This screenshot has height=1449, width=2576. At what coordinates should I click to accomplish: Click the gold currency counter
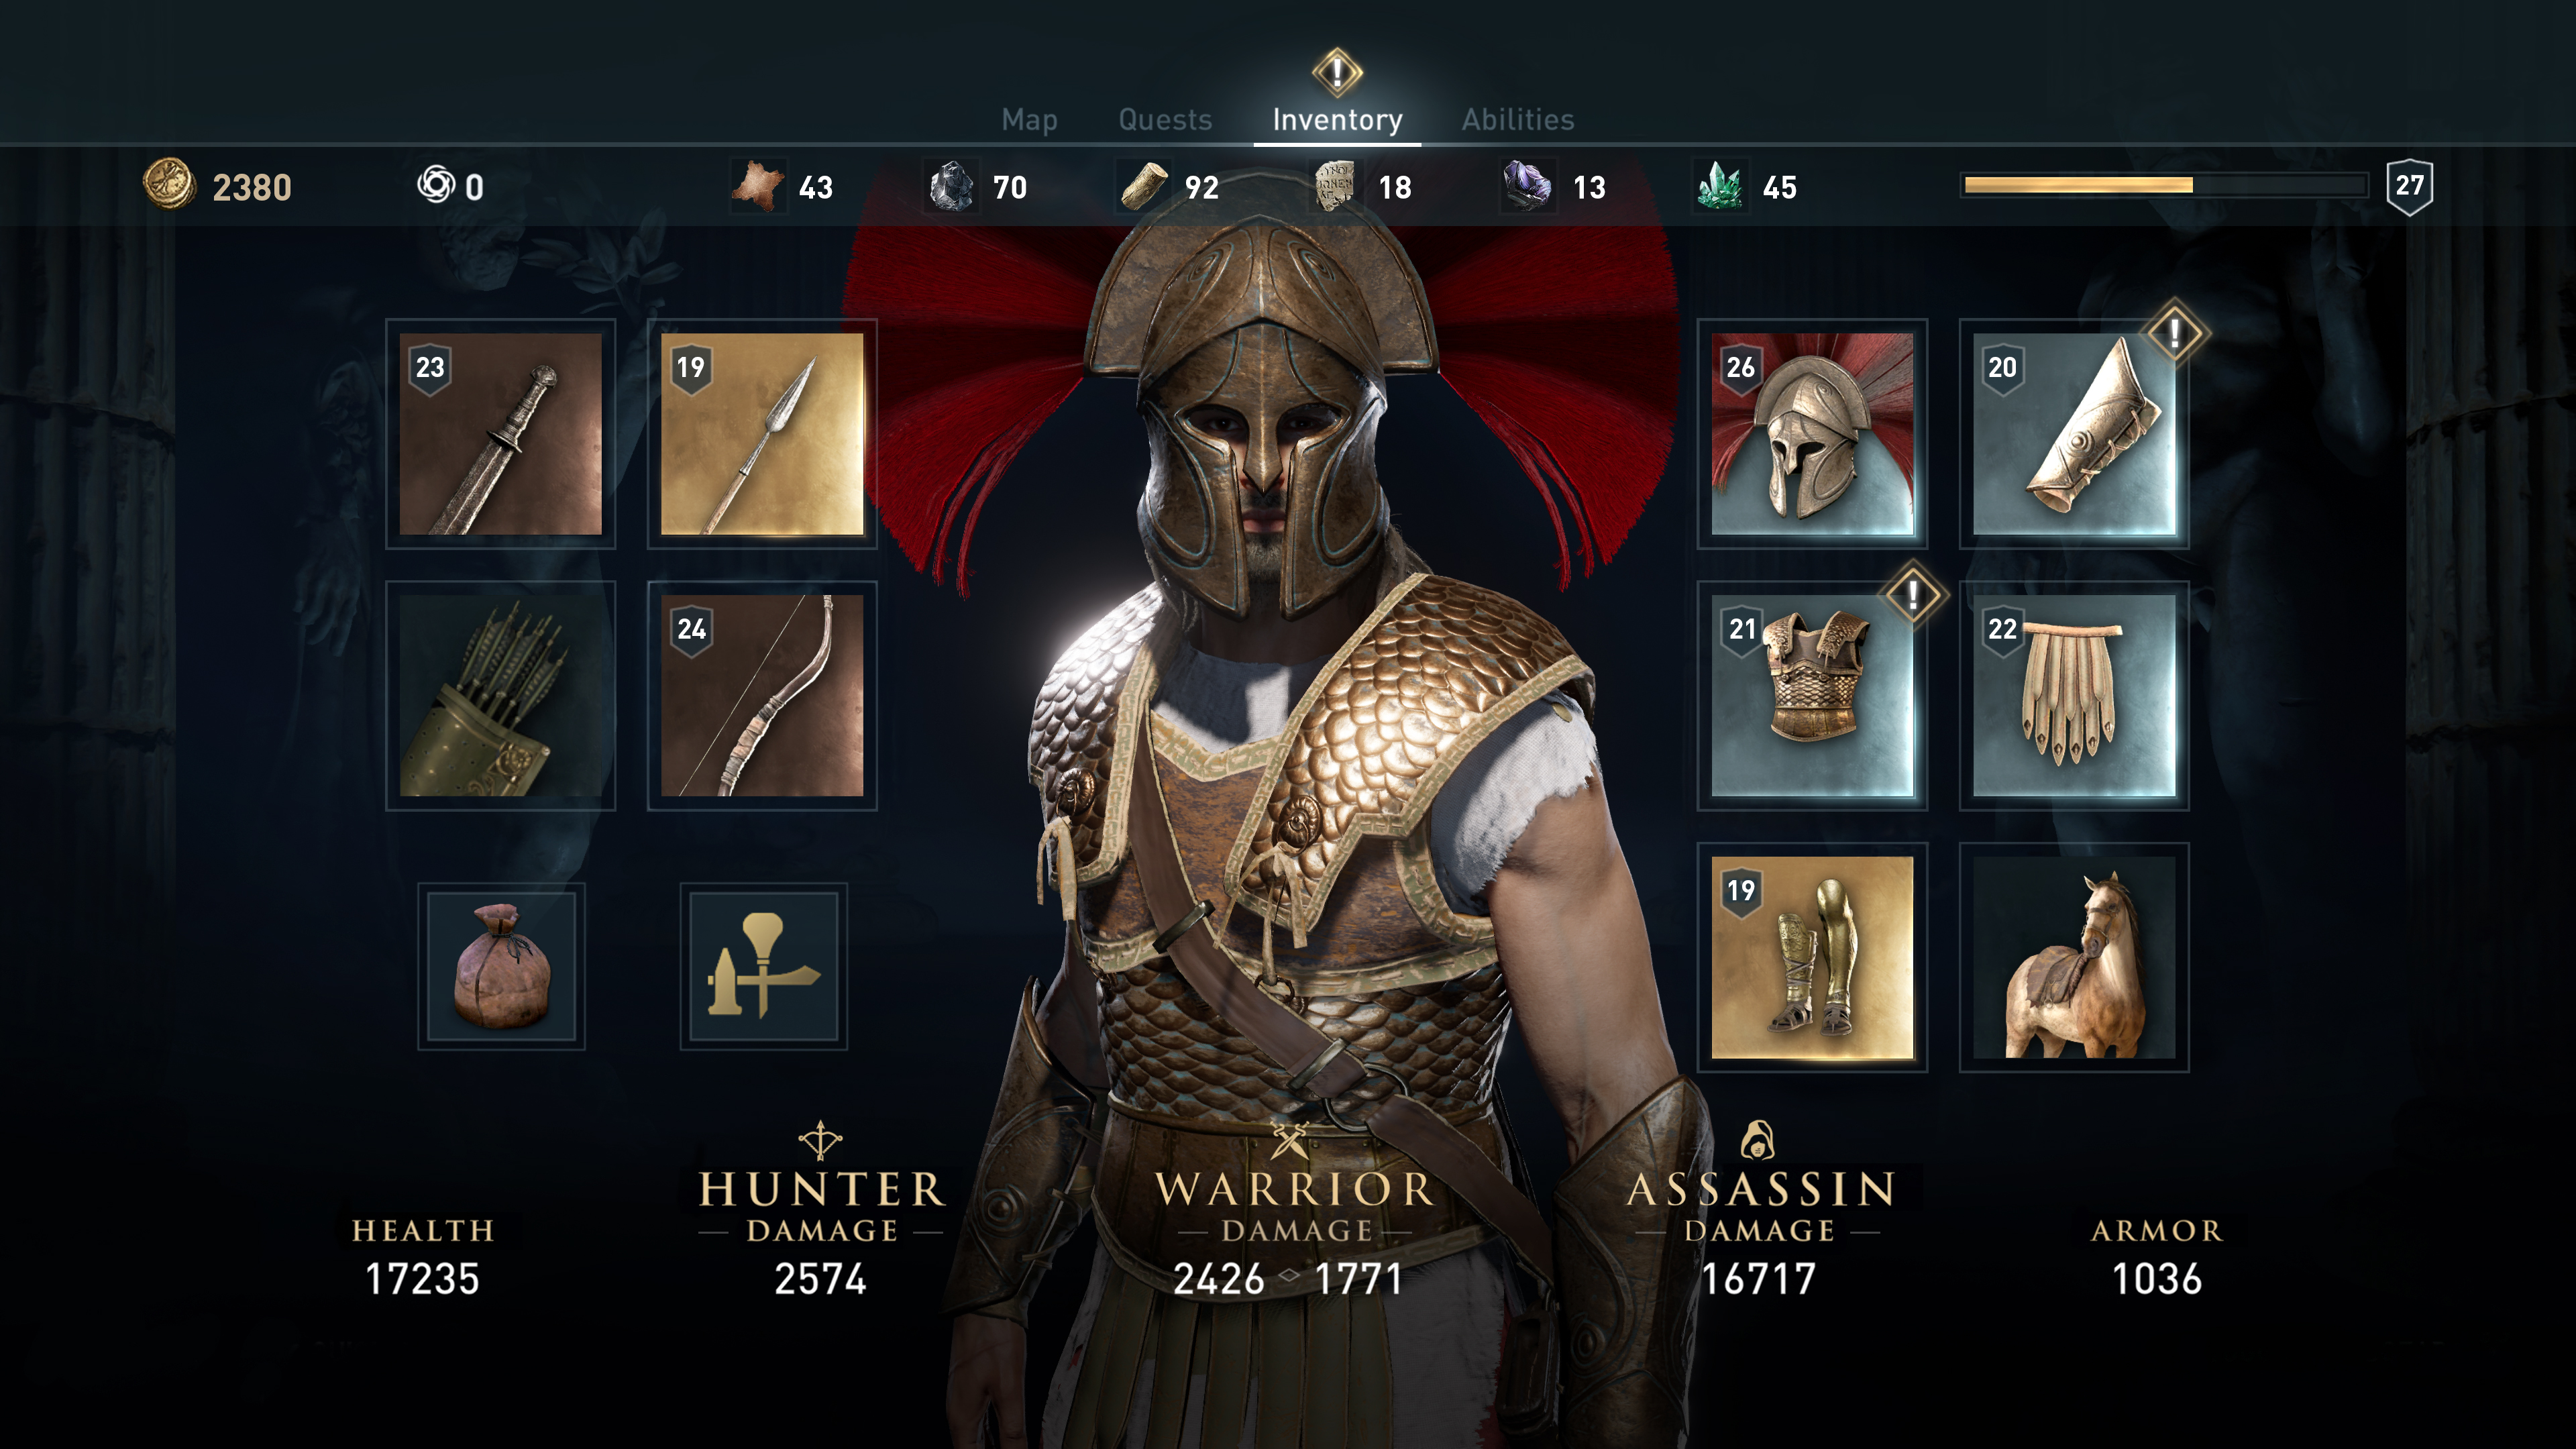[x=212, y=182]
